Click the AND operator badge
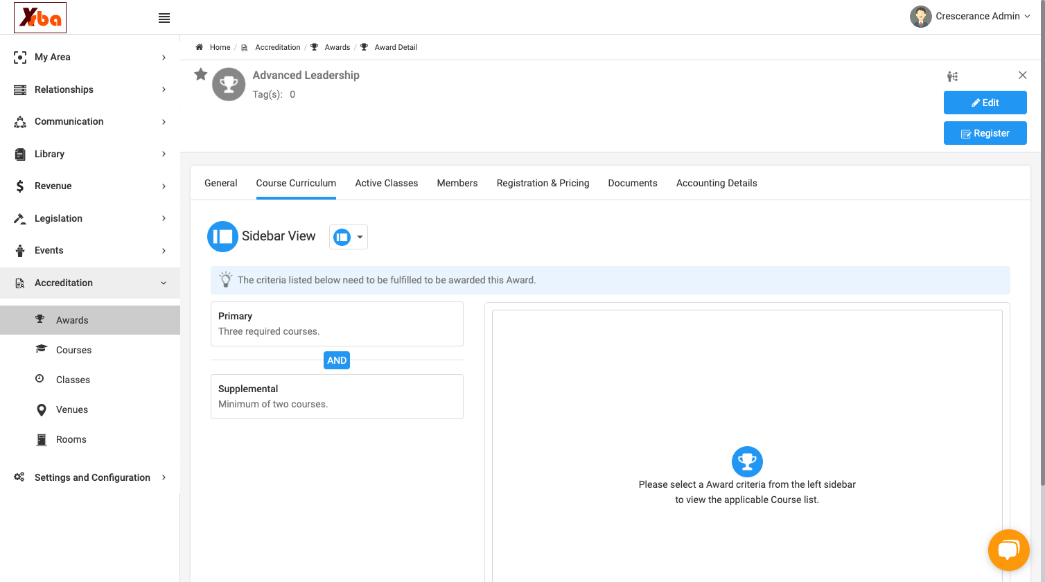This screenshot has width=1045, height=582. (x=337, y=360)
